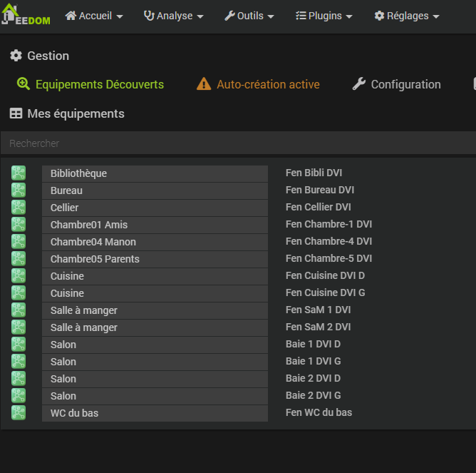Open Equipements Découverts
This screenshot has width=476, height=473.
[x=99, y=84]
